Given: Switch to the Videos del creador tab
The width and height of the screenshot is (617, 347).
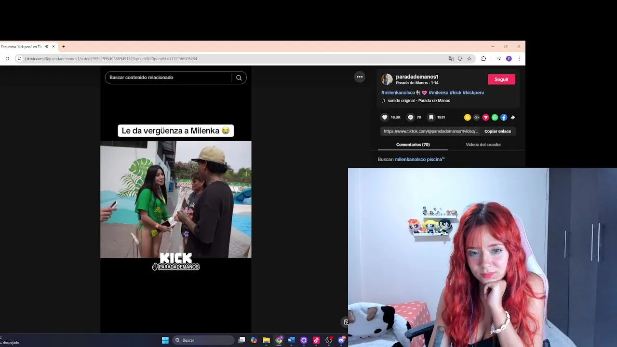Looking at the screenshot, I should pos(483,145).
